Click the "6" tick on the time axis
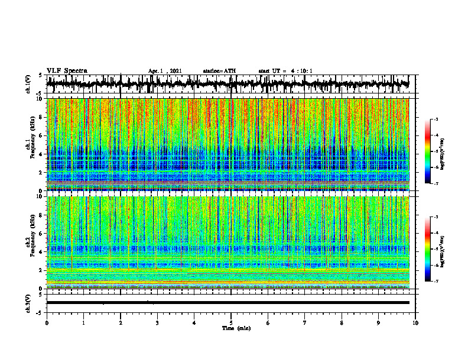Image resolution: width=468 pixels, height=362 pixels. click(x=268, y=323)
